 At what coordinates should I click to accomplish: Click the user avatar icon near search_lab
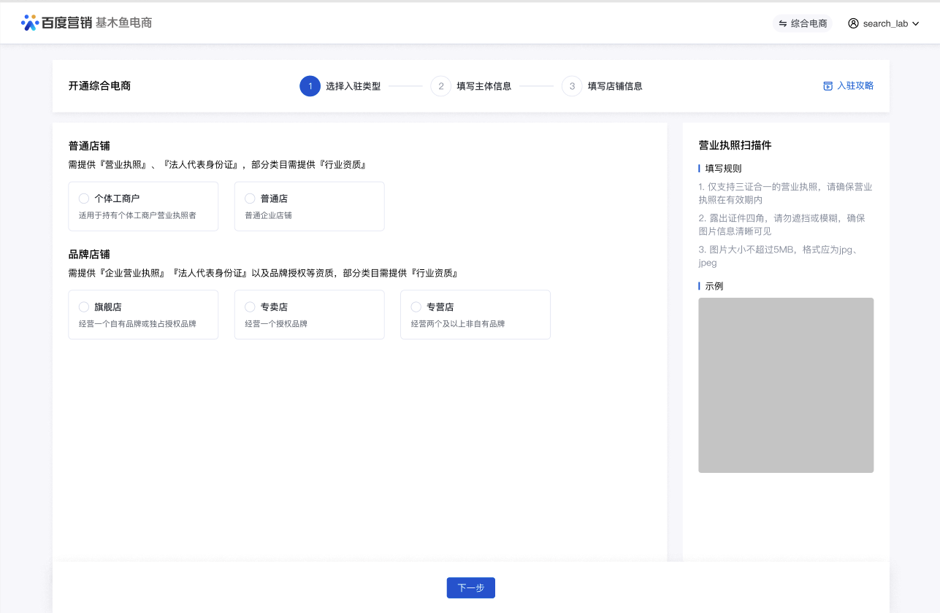click(x=853, y=23)
